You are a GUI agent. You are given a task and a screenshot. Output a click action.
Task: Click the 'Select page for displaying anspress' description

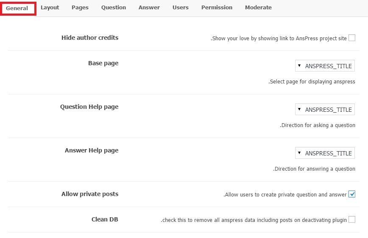coord(312,82)
